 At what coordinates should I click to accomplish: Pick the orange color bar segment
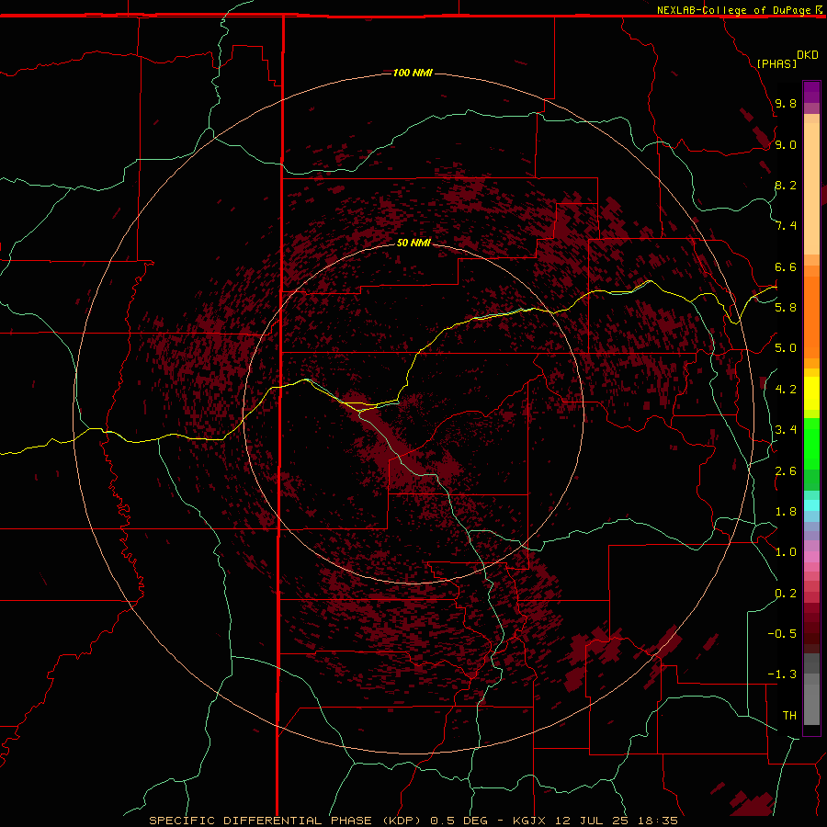click(x=811, y=318)
